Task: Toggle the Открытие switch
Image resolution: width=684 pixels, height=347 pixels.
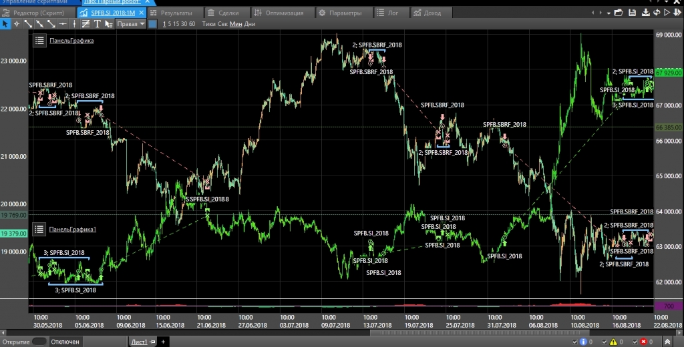Action: coord(39,342)
